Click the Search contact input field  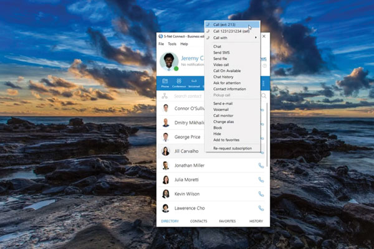188,96
